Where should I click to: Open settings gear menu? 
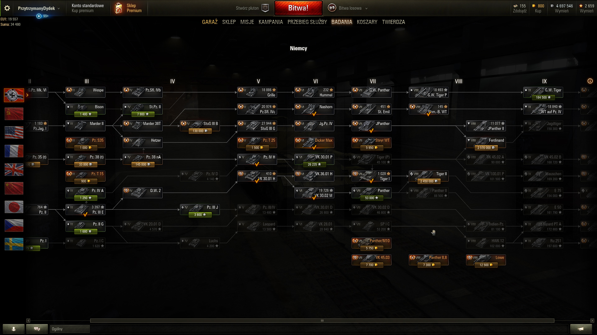point(7,8)
